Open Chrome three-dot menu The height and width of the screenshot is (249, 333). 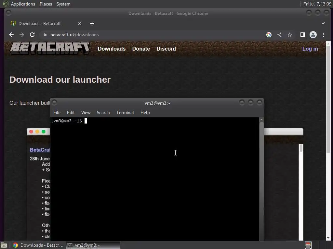pyautogui.click(x=324, y=35)
